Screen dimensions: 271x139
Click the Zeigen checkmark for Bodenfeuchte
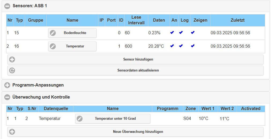(x=193, y=32)
